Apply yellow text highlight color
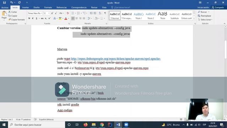Viewport: 227px width, 128px height. pyautogui.click(x=60, y=18)
